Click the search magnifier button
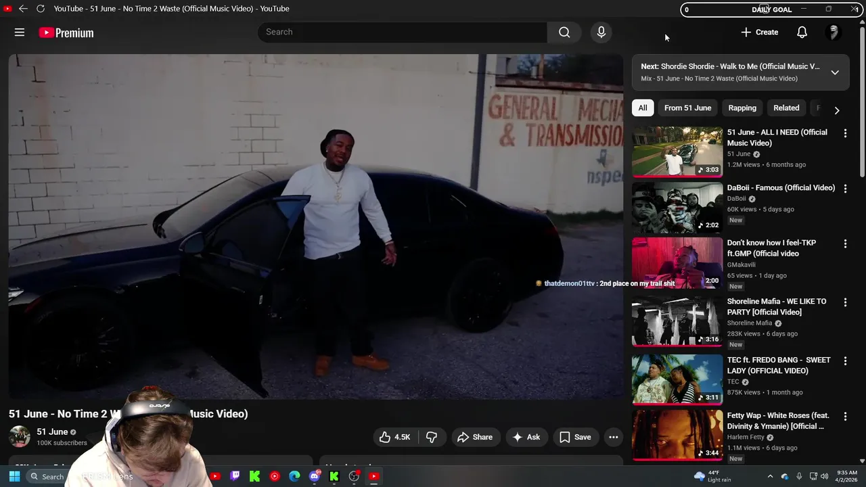 pyautogui.click(x=564, y=32)
